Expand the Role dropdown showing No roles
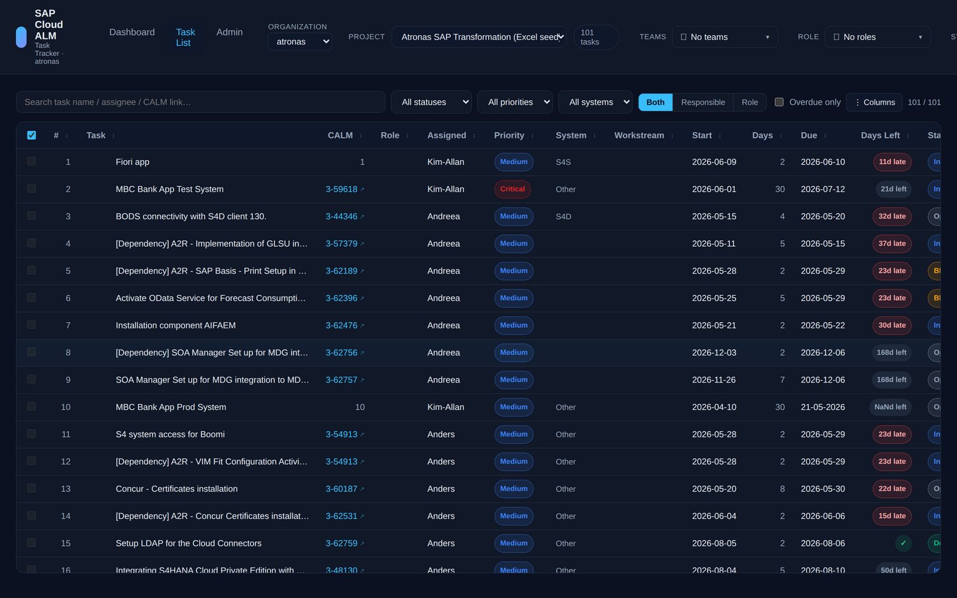 point(878,37)
